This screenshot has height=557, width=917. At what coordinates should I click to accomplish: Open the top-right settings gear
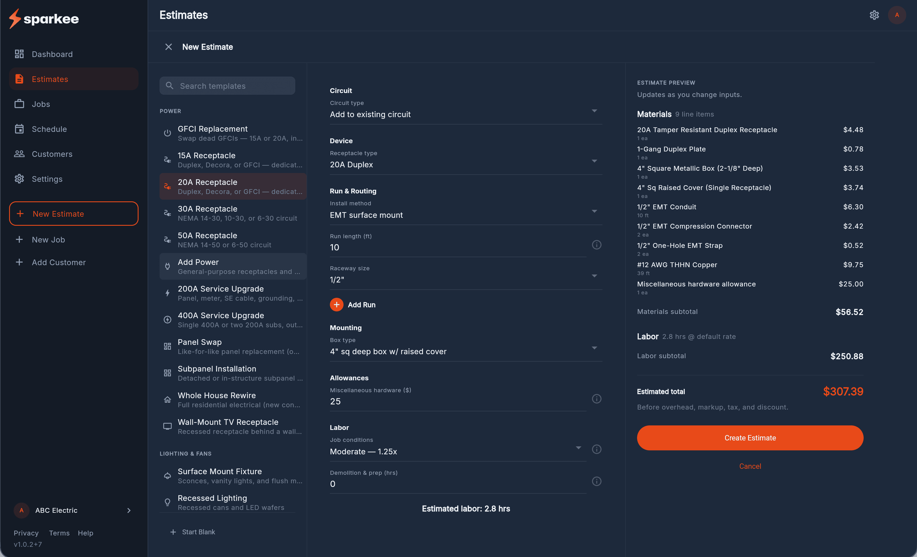[x=874, y=15]
